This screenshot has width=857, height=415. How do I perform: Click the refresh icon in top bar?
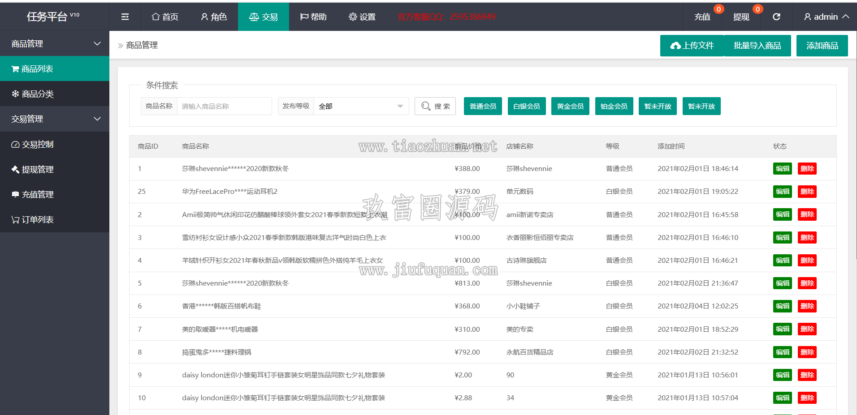tap(776, 17)
